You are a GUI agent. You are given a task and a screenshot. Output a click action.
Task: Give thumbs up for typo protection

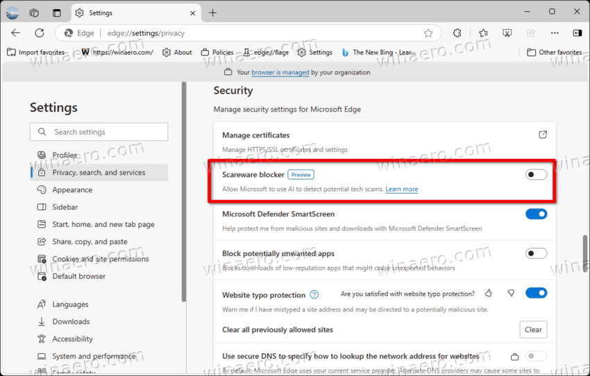coord(489,293)
